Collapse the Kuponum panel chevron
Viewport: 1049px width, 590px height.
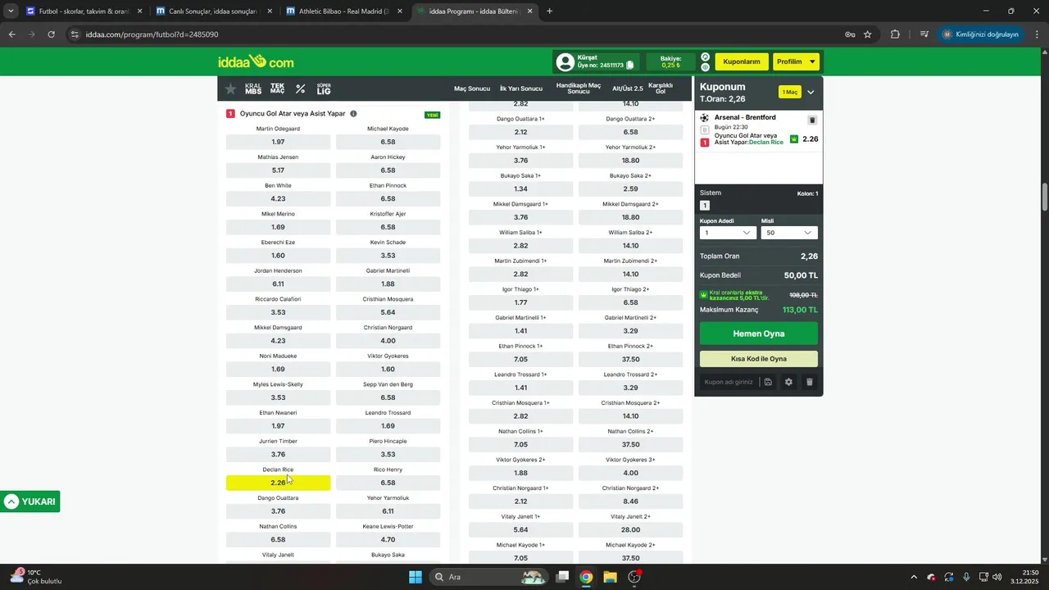[811, 93]
